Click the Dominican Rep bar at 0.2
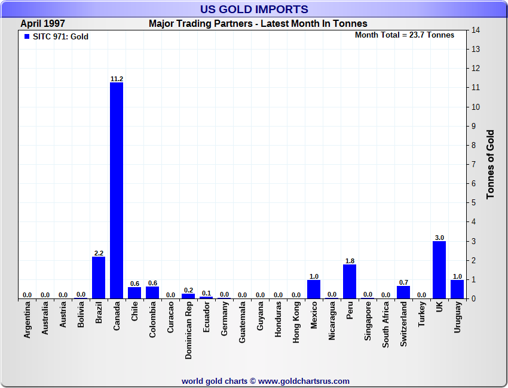508x388 pixels. (x=188, y=296)
